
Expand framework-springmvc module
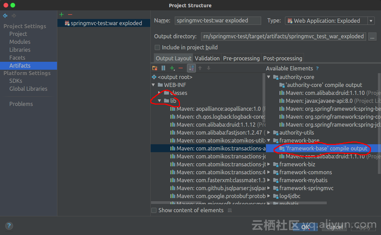tap(269, 188)
